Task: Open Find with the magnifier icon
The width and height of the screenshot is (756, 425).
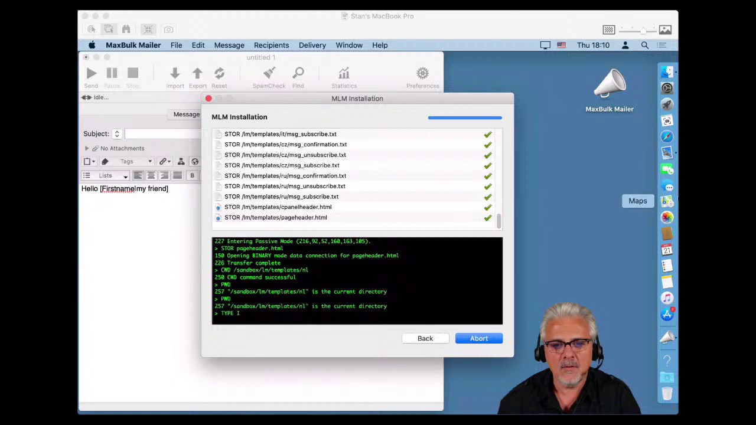Action: coord(298,73)
